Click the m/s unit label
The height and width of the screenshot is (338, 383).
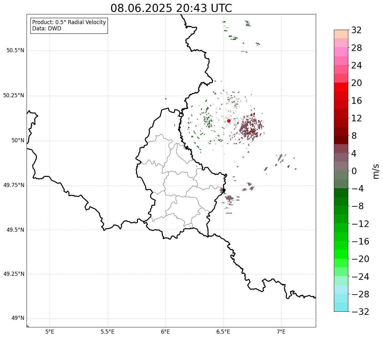376,171
